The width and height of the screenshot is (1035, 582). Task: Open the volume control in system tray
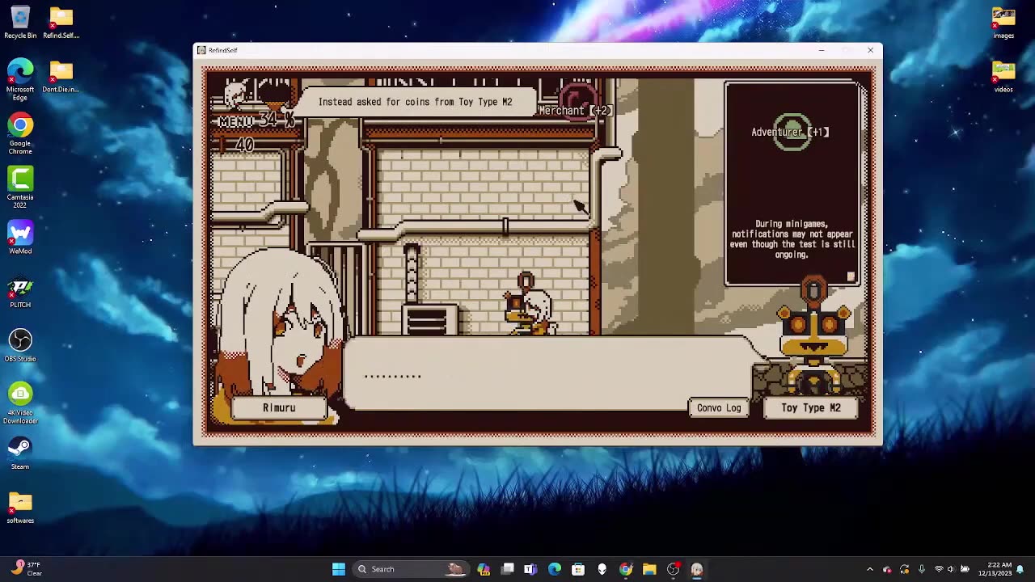951,569
